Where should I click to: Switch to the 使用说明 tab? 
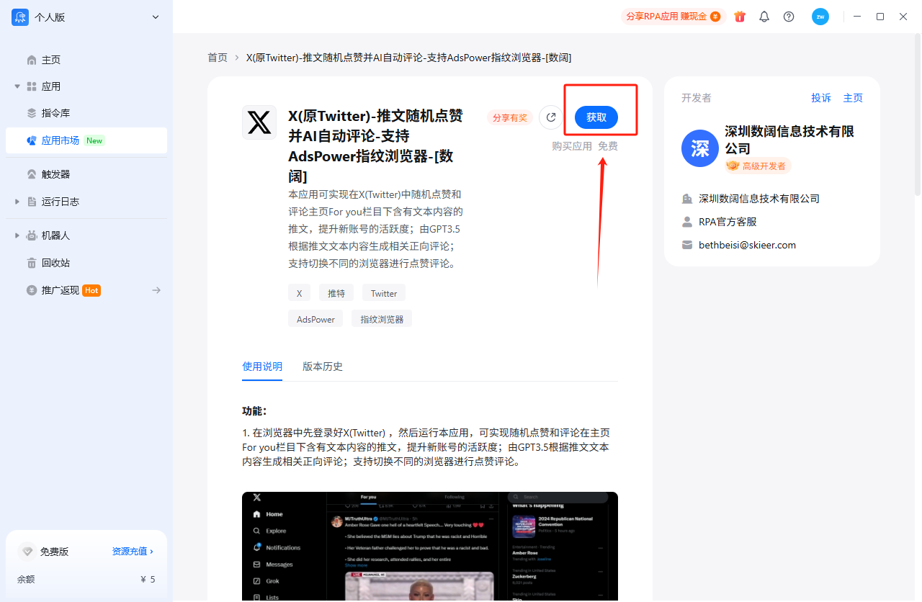click(x=262, y=367)
